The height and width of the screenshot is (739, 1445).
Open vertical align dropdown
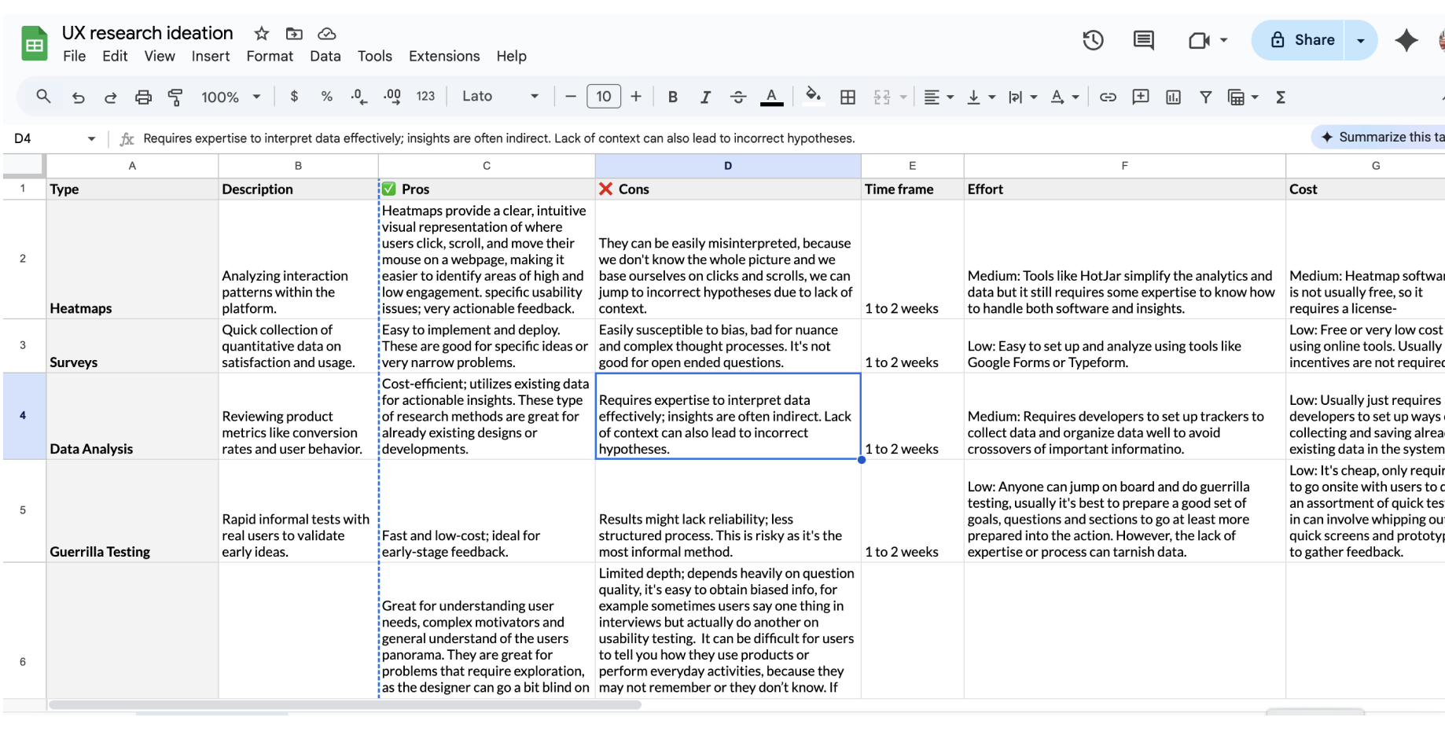(980, 97)
